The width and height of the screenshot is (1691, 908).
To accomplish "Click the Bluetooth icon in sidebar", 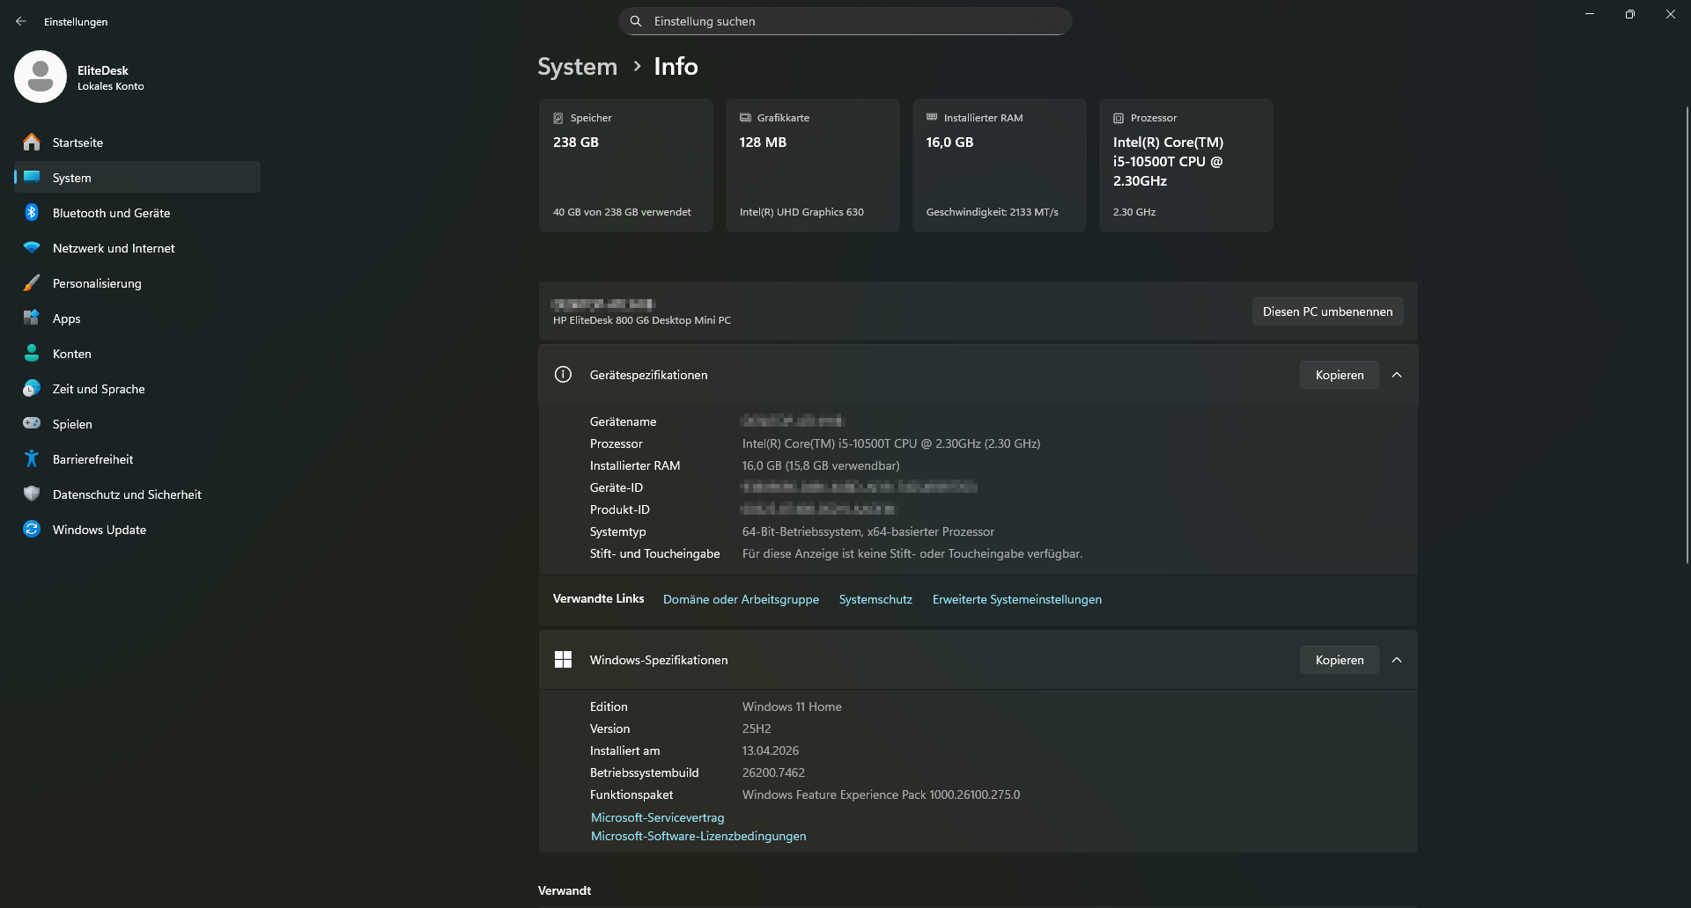I will 32,212.
